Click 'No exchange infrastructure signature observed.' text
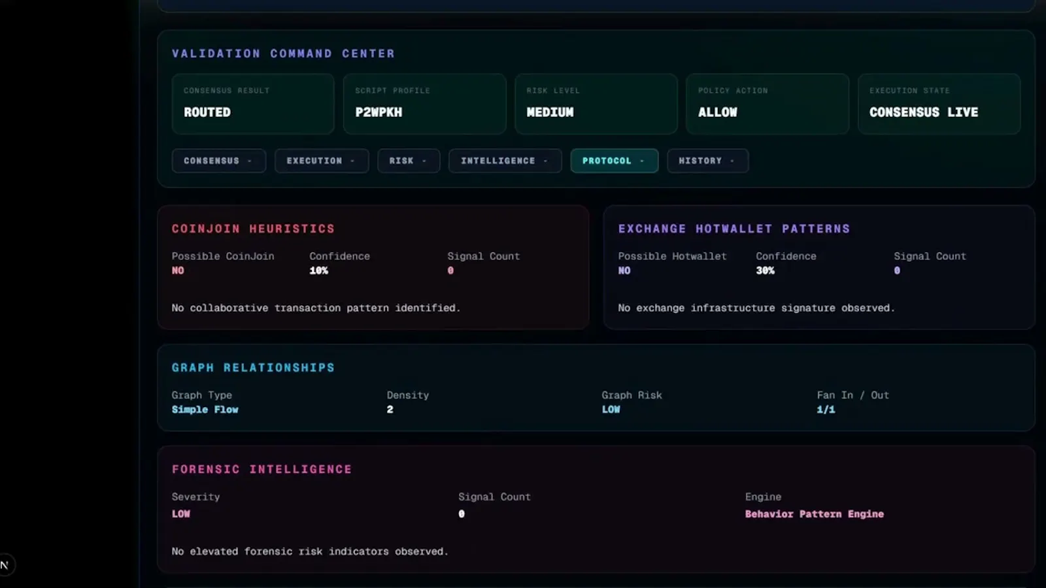1046x588 pixels. pyautogui.click(x=756, y=308)
